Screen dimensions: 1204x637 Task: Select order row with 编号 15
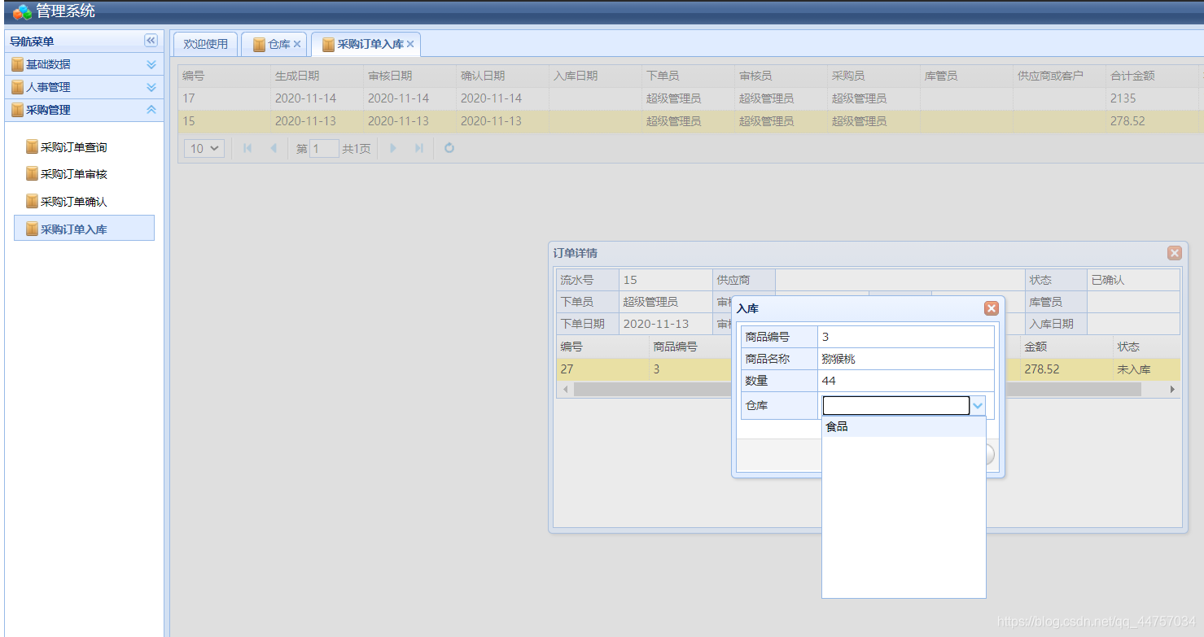(689, 121)
